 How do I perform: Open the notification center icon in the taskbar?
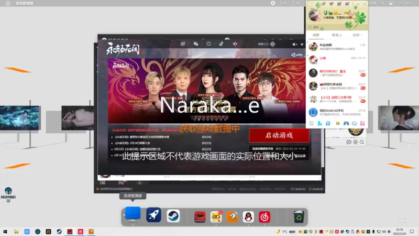click(x=412, y=232)
